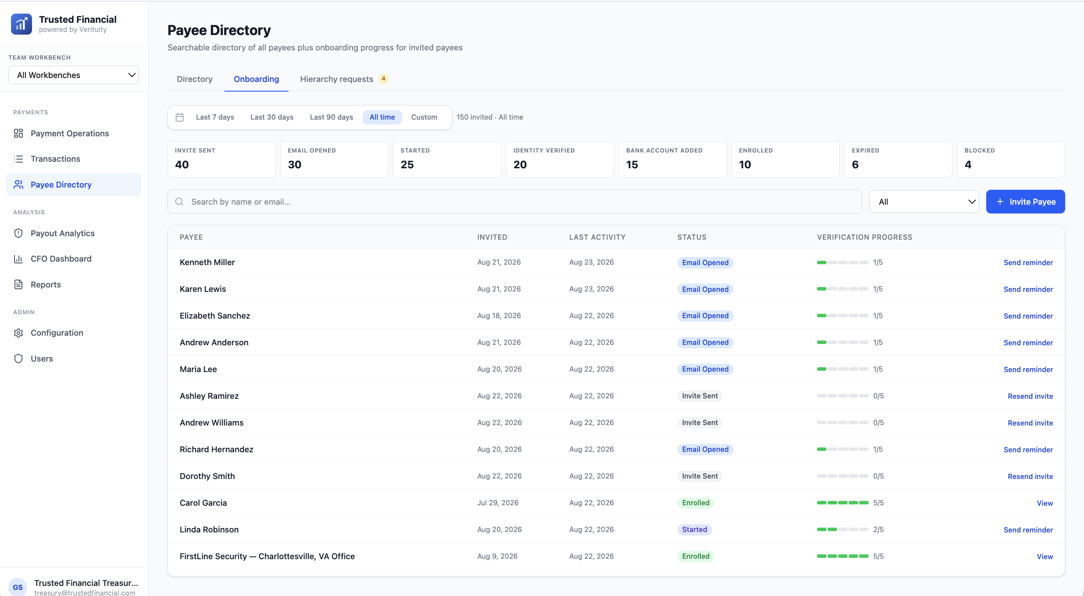Viewport: 1084px width, 596px height.
Task: Open the All status filter dropdown
Action: tap(924, 202)
